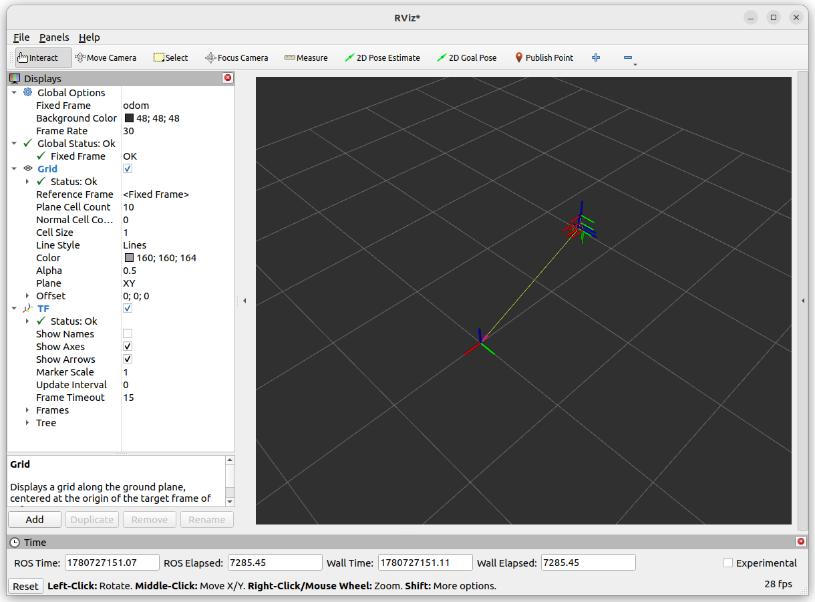Screen dimensions: 815x602
Task: Enable the Show Names checkbox
Action: (128, 333)
